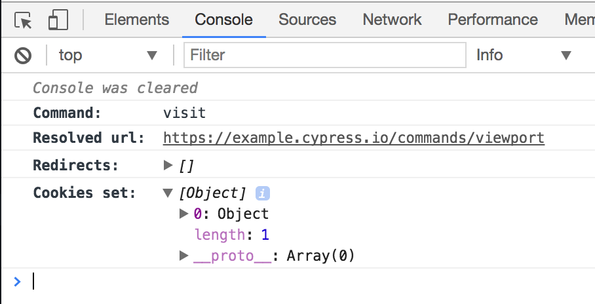
Task: Switch to the Elements tab
Action: [136, 20]
